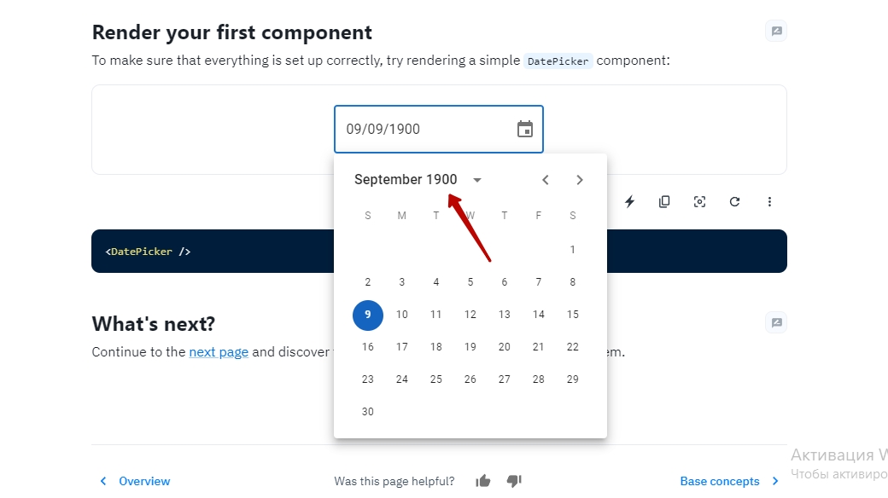888x498 pixels.
Task: Select day 15 in the calendar
Action: tap(573, 315)
